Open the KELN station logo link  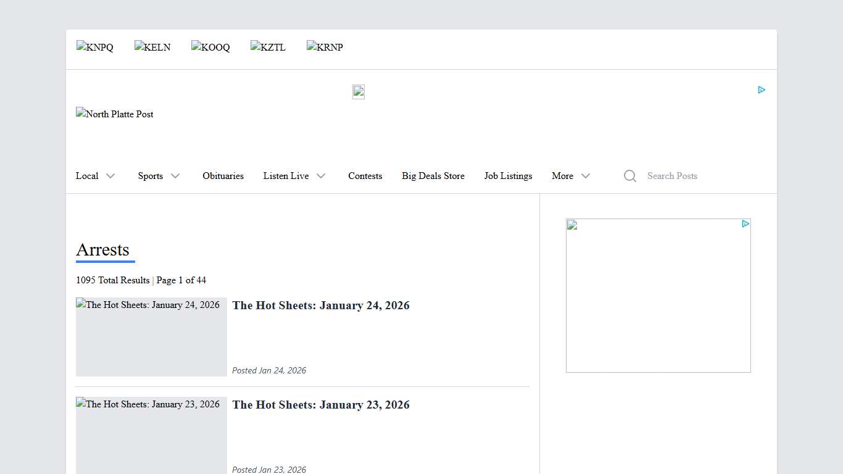click(x=152, y=48)
